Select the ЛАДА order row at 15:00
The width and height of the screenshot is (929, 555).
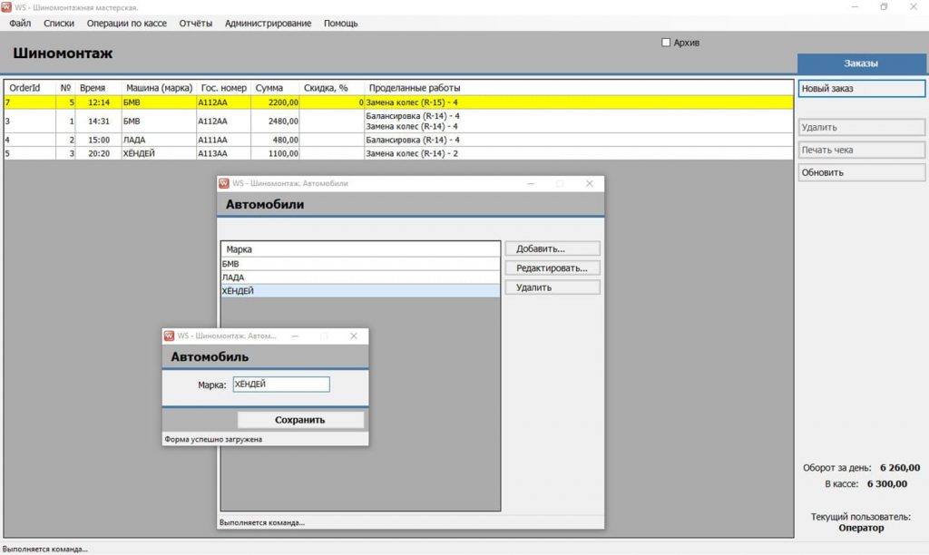(398, 140)
